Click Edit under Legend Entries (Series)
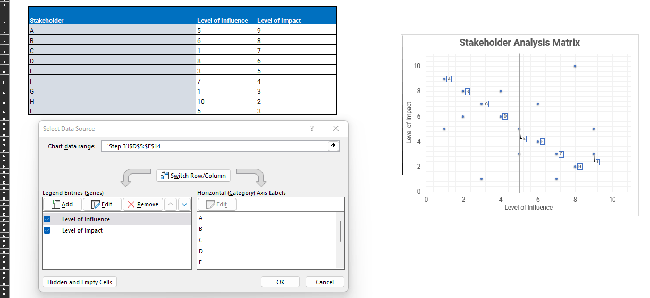 (x=102, y=204)
